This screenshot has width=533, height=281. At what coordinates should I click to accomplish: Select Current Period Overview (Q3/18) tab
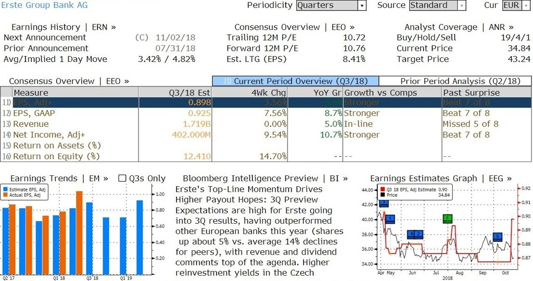[296, 81]
